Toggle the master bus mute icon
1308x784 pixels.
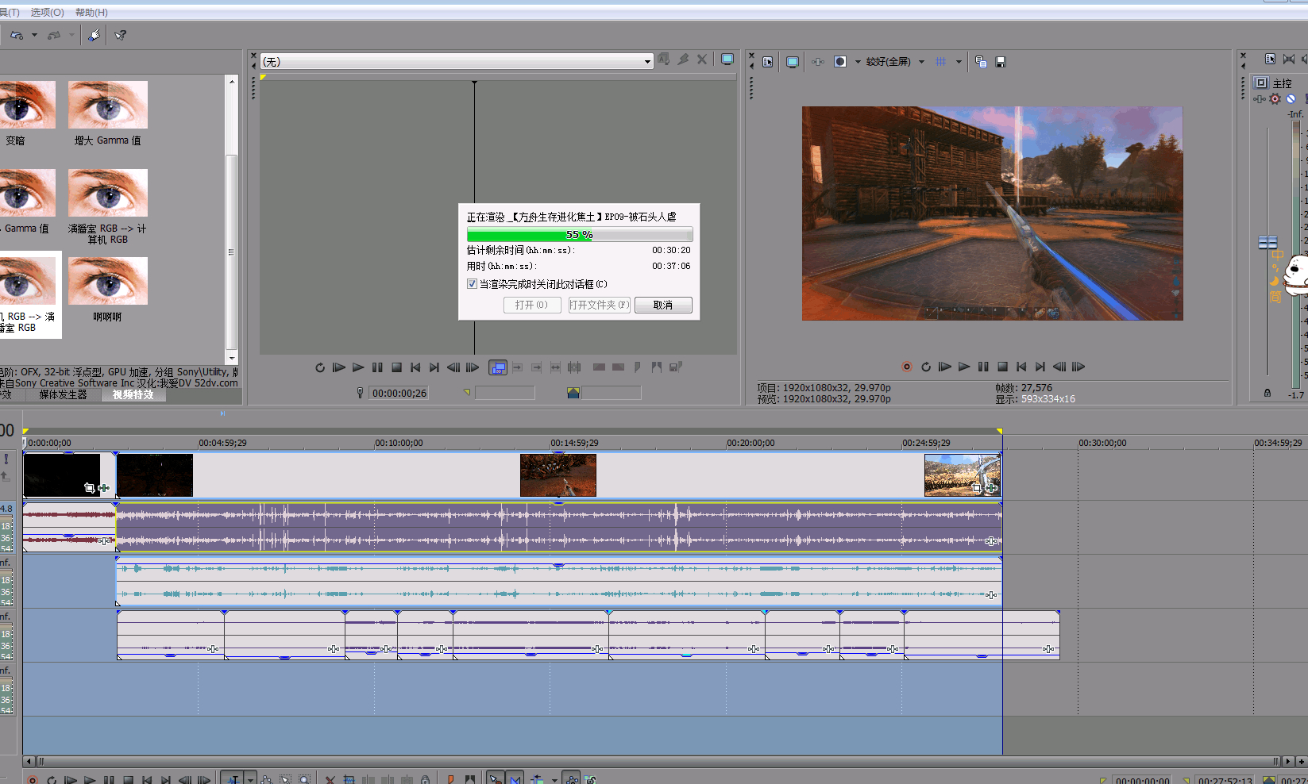(1291, 99)
